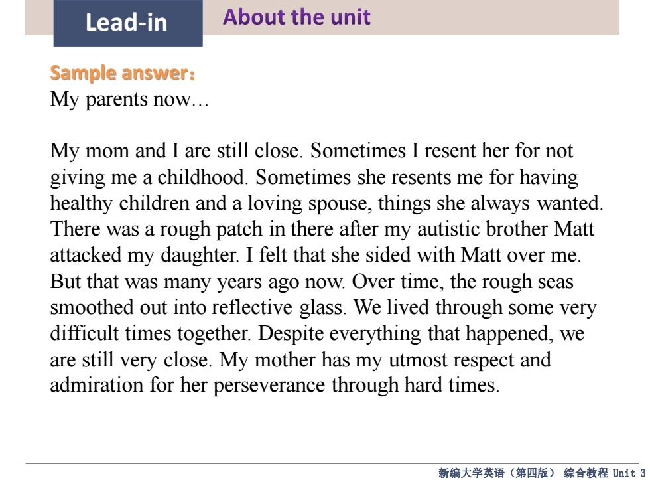Click the footer text 'Unit 3'

click(629, 473)
